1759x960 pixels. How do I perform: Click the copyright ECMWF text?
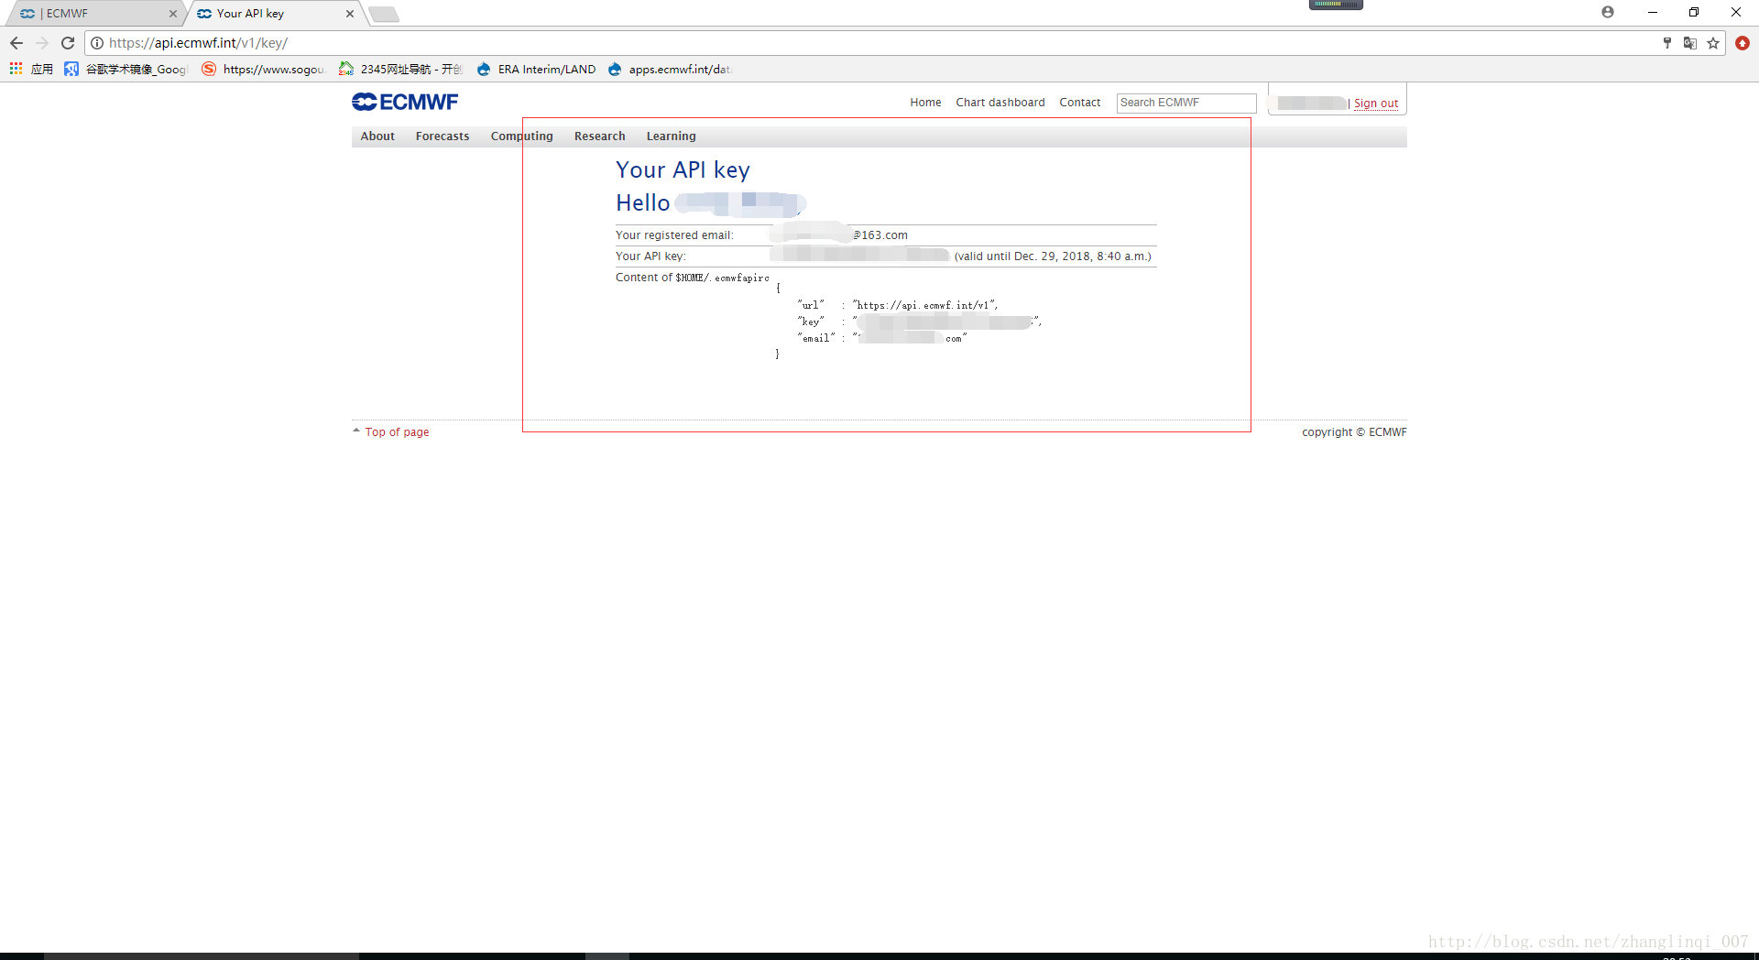click(x=1354, y=432)
